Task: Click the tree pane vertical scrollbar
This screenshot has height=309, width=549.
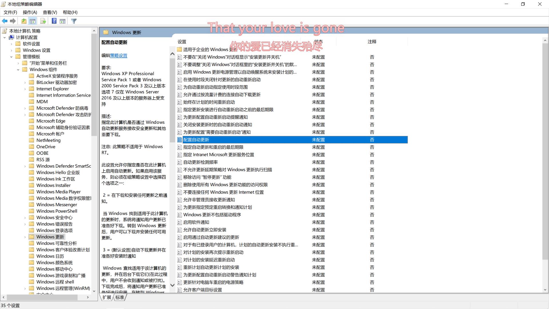Action: 94,85
